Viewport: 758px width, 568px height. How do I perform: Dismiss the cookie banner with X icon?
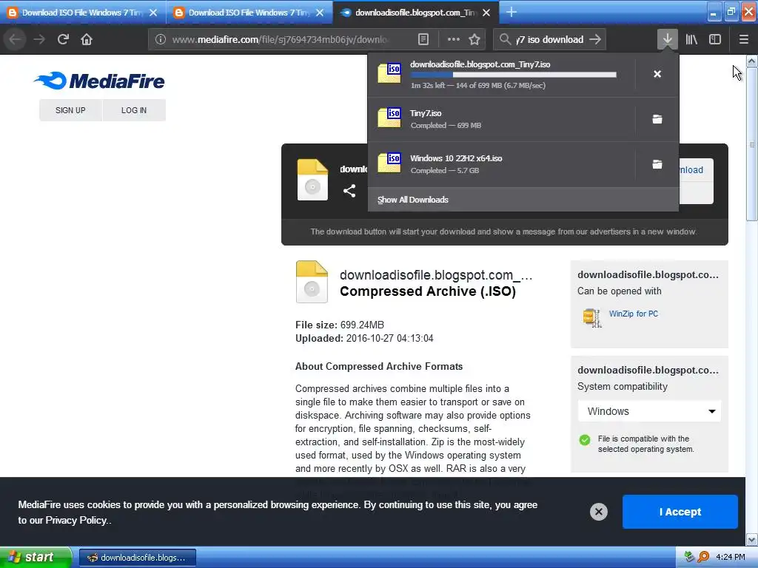pyautogui.click(x=598, y=512)
